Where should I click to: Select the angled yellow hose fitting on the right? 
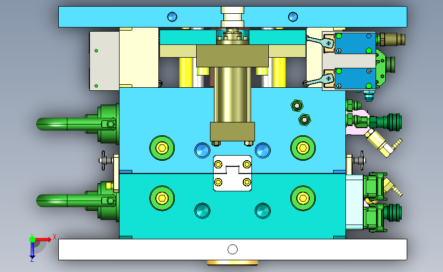click(x=383, y=143)
